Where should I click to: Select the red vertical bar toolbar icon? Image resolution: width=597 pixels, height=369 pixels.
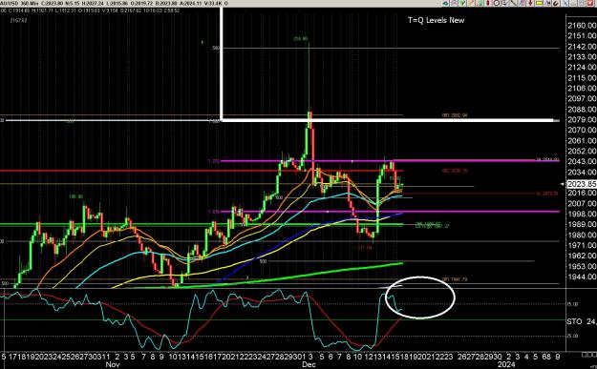[488, 3]
